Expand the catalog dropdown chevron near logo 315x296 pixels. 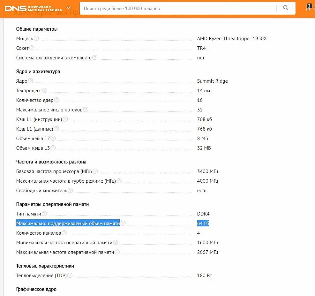[x=69, y=8]
